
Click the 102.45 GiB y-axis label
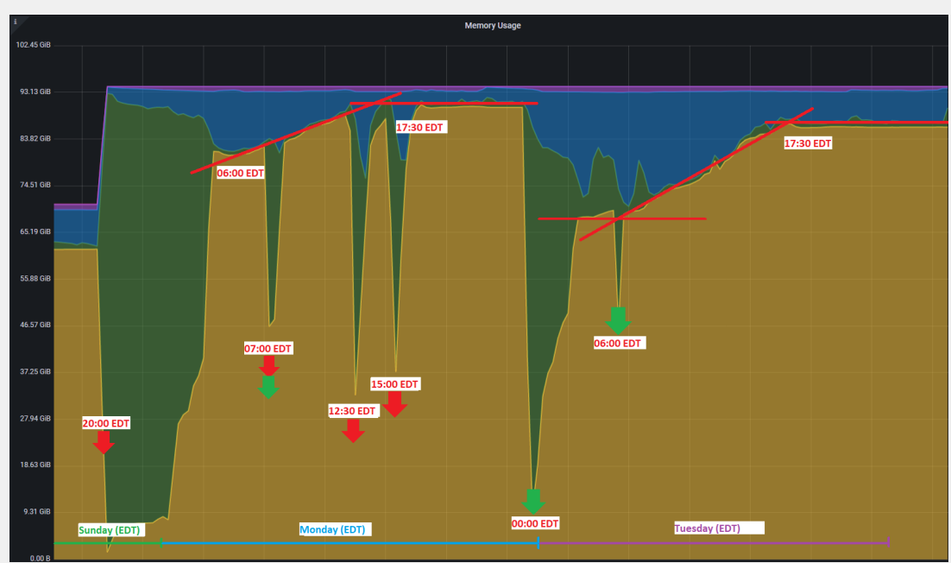(34, 45)
